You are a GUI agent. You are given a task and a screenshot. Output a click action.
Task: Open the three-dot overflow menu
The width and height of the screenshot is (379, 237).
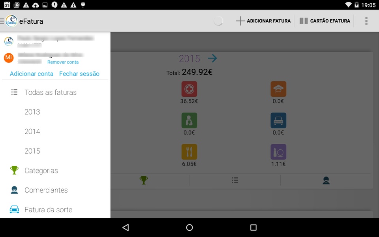366,21
